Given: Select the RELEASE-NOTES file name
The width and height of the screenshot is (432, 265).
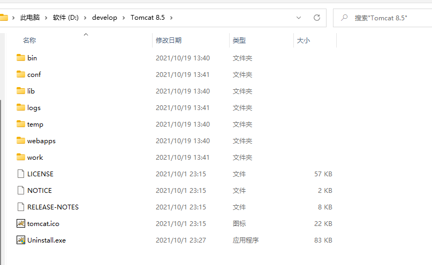Looking at the screenshot, I should pyautogui.click(x=53, y=207).
